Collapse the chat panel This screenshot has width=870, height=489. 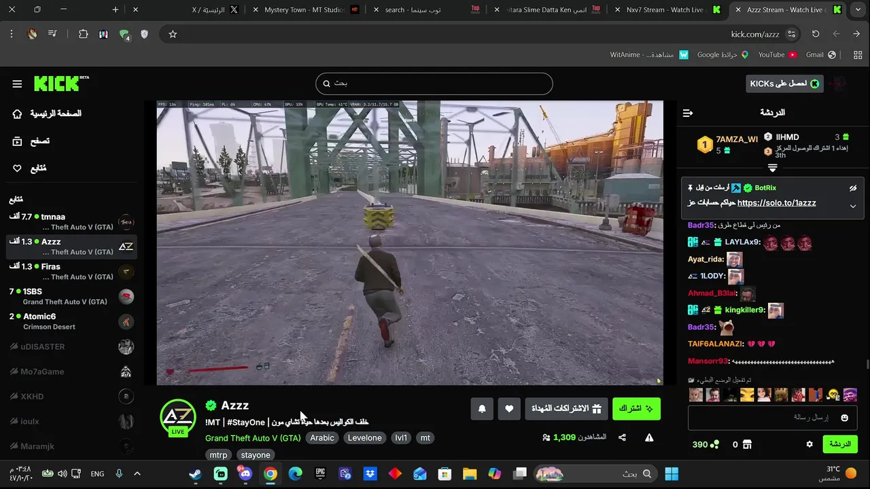688,113
